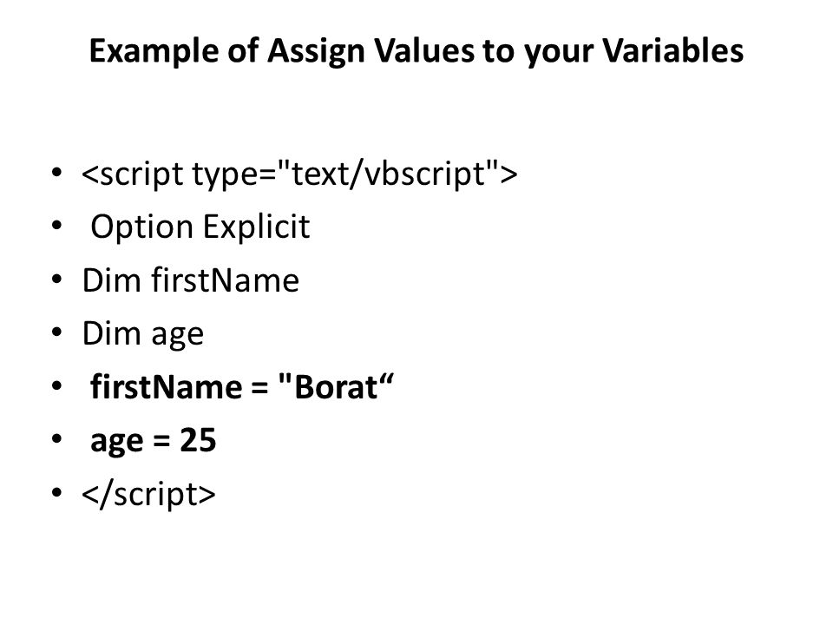This screenshot has height=625, width=833.
Task: Click the bullet before the opening script tag
Action: 57,173
